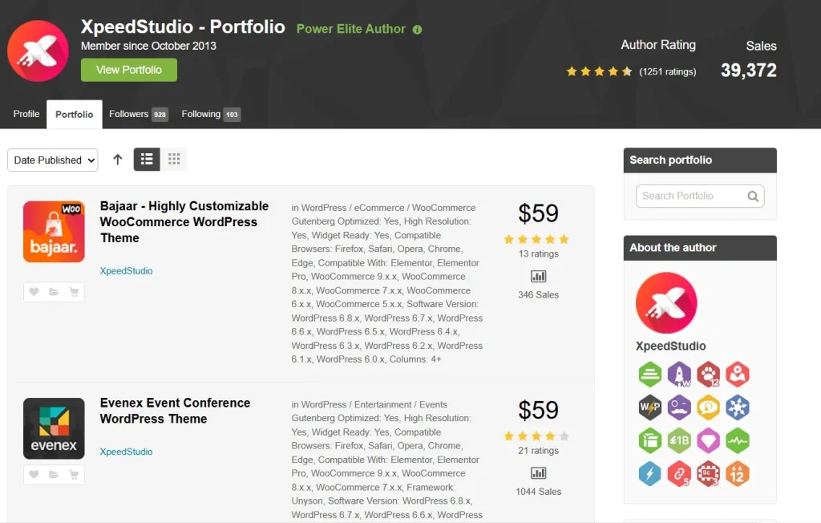Screen dimensions: 821x523
Task: Click the Power Elite Author info icon
Action: pyautogui.click(x=417, y=30)
